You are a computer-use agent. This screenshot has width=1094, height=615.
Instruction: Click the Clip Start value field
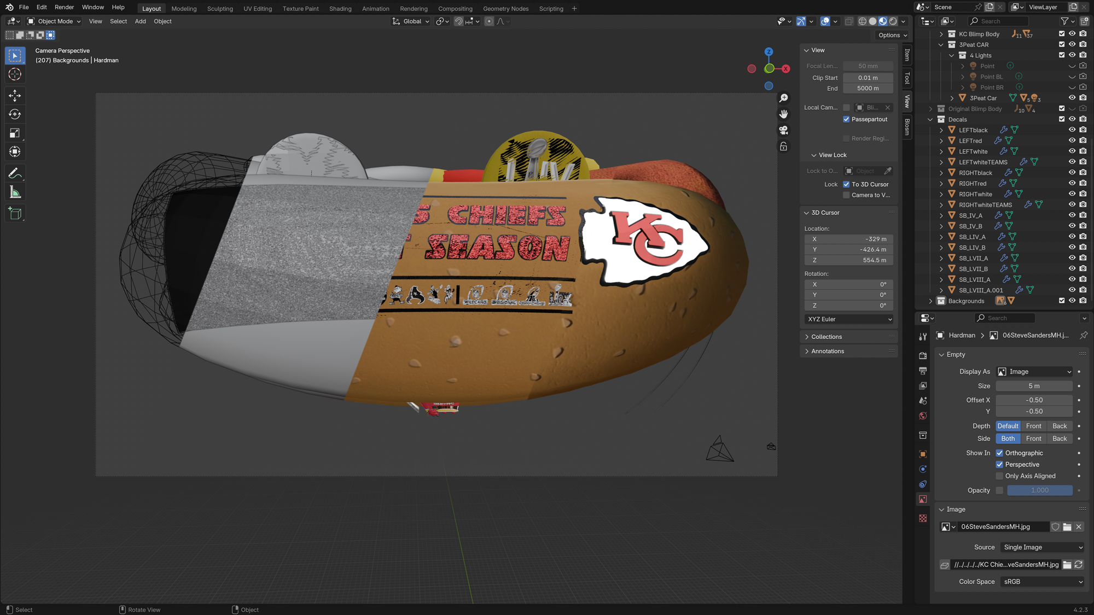tap(868, 78)
